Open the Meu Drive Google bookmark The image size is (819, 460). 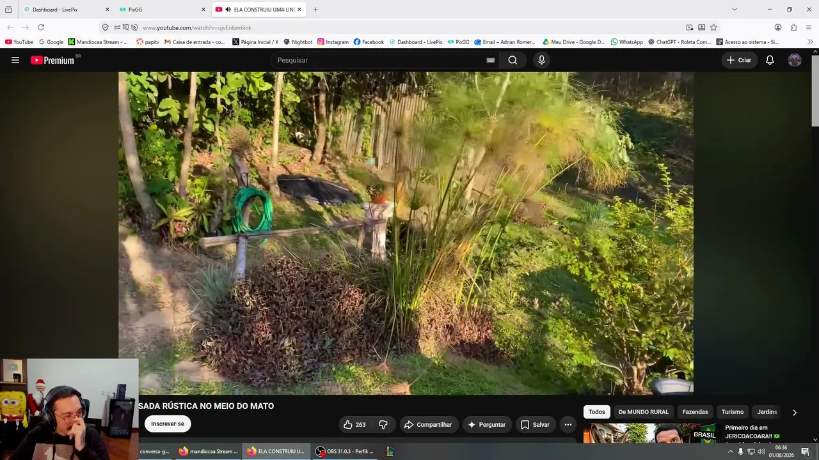click(x=573, y=42)
